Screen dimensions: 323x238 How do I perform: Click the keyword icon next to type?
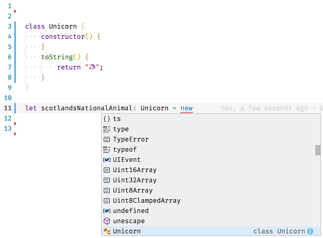(x=107, y=129)
